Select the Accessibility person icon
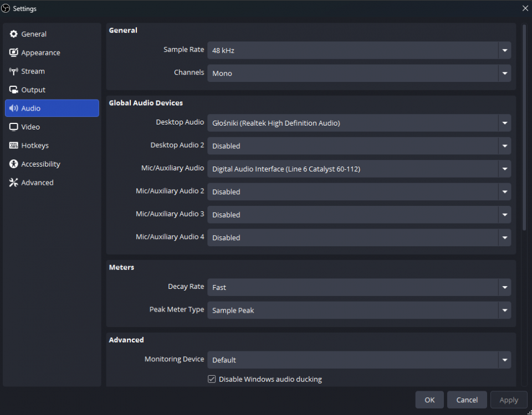This screenshot has height=415, width=532. tap(14, 164)
